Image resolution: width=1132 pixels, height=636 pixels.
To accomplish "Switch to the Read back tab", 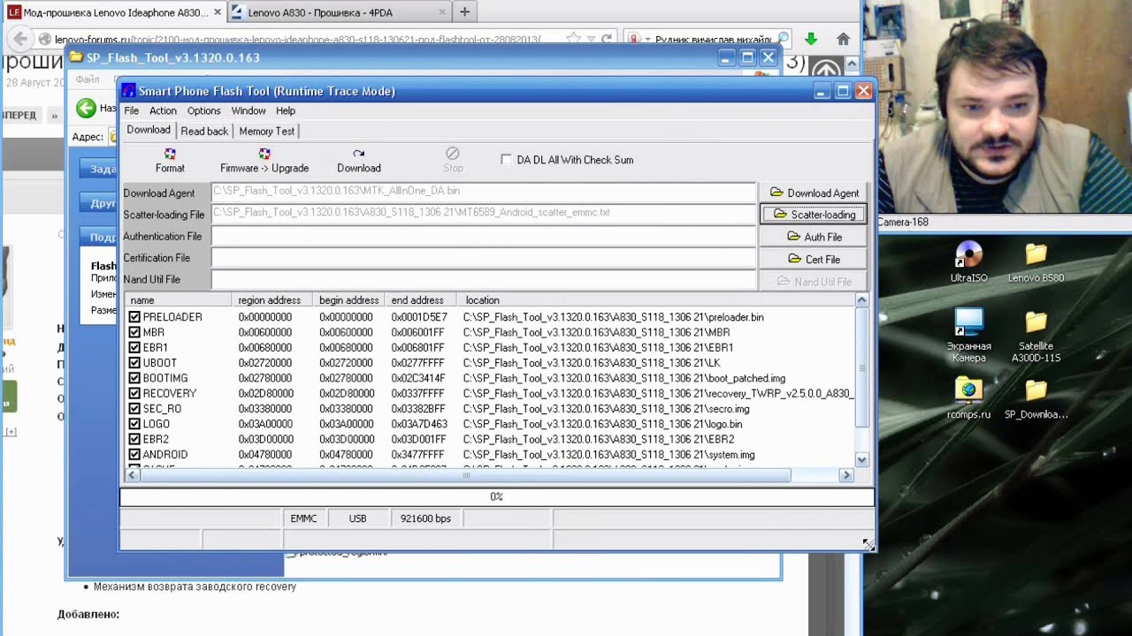I will click(x=204, y=131).
